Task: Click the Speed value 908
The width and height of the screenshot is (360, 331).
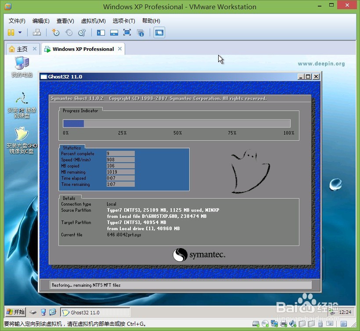Action: (121, 160)
